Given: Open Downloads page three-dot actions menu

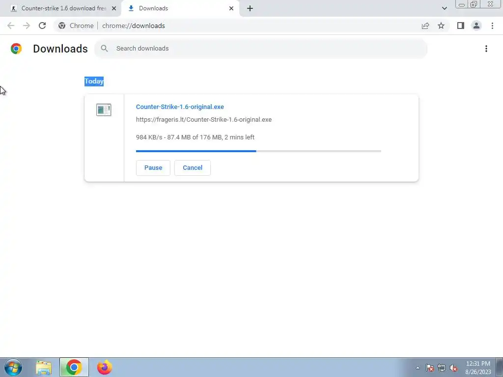Looking at the screenshot, I should [486, 49].
